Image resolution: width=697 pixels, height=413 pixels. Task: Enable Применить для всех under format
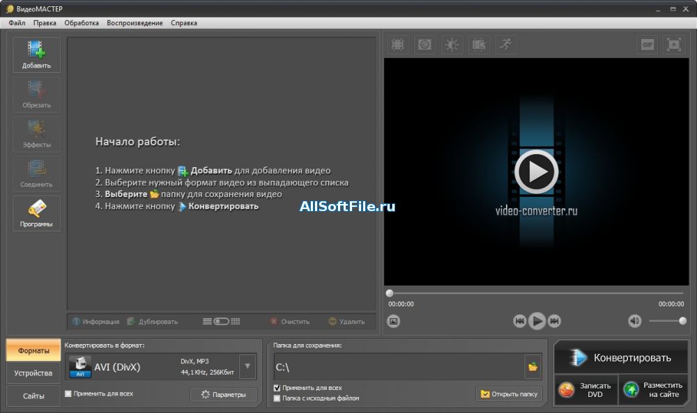[x=68, y=393]
